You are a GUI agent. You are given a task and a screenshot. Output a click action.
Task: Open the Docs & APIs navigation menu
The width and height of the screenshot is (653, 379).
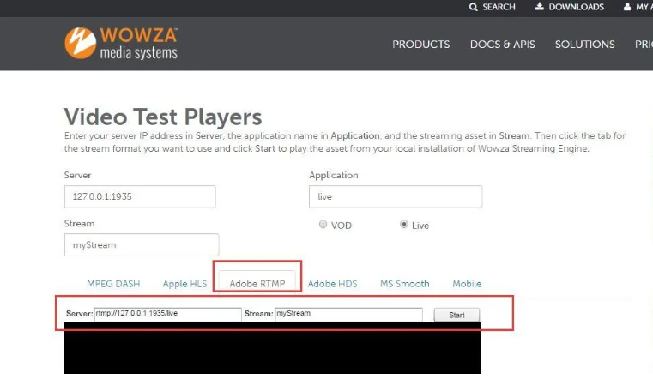[x=502, y=45]
